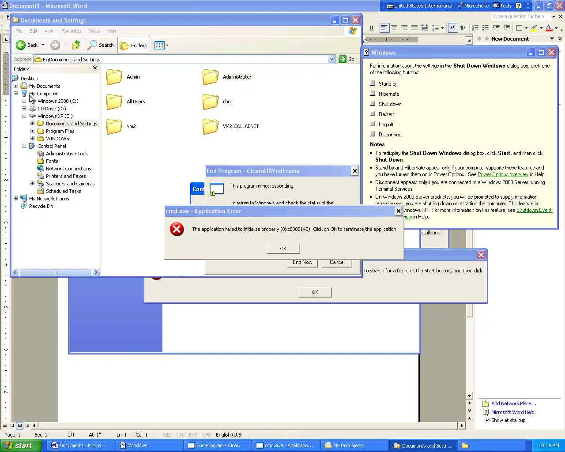The width and height of the screenshot is (565, 452).
Task: Open the Power Options overview link
Action: coord(503,174)
